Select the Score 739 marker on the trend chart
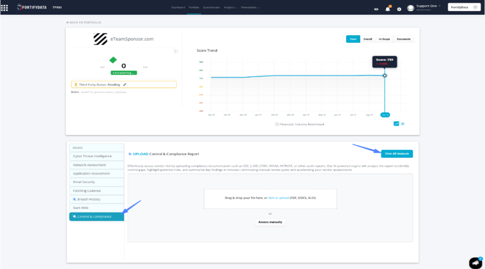Viewport: 485px width, 269px height. 385,76
